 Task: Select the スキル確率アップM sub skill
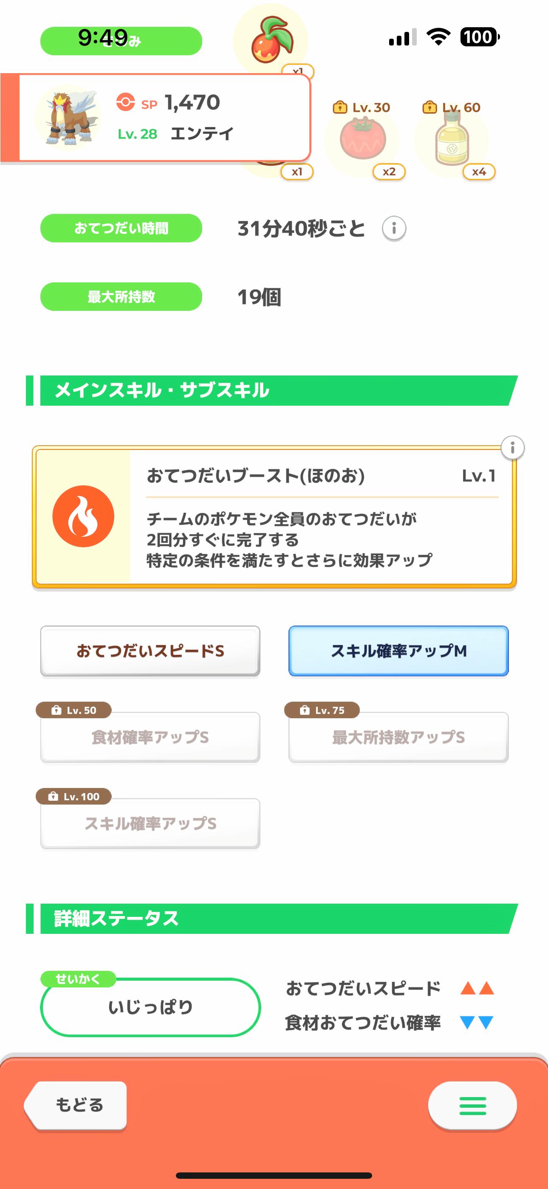[398, 651]
